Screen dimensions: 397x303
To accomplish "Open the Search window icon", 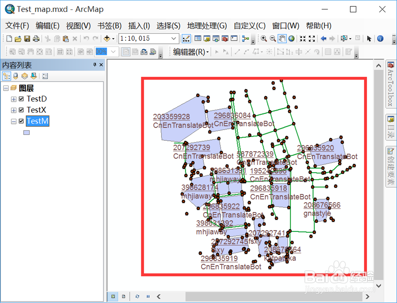I will (x=216, y=39).
